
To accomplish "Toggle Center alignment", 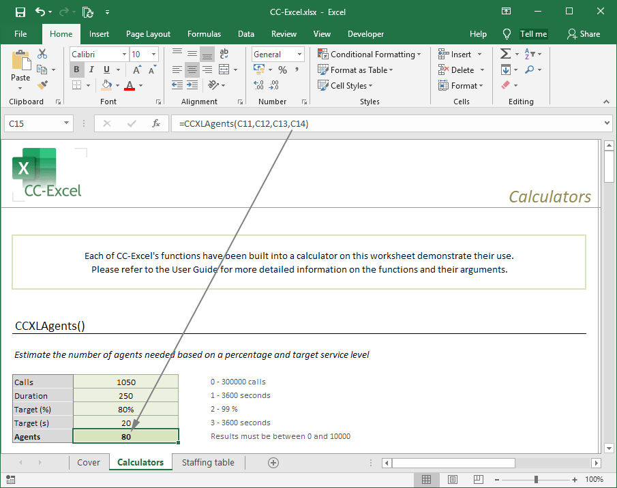I will [x=192, y=70].
